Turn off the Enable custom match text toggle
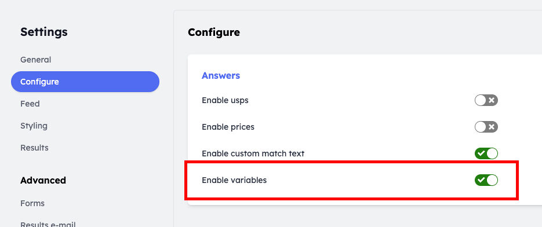The image size is (542, 227). tap(486, 153)
